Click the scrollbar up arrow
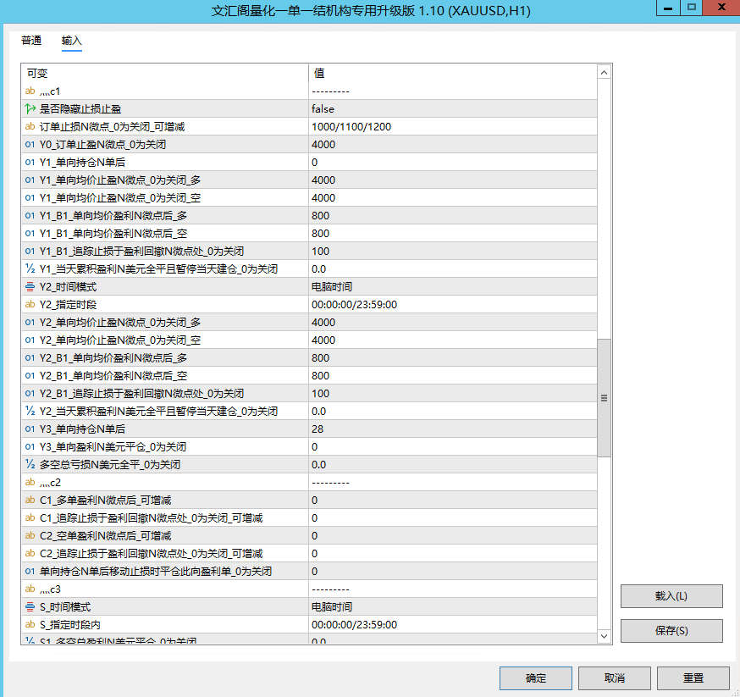 pos(604,72)
